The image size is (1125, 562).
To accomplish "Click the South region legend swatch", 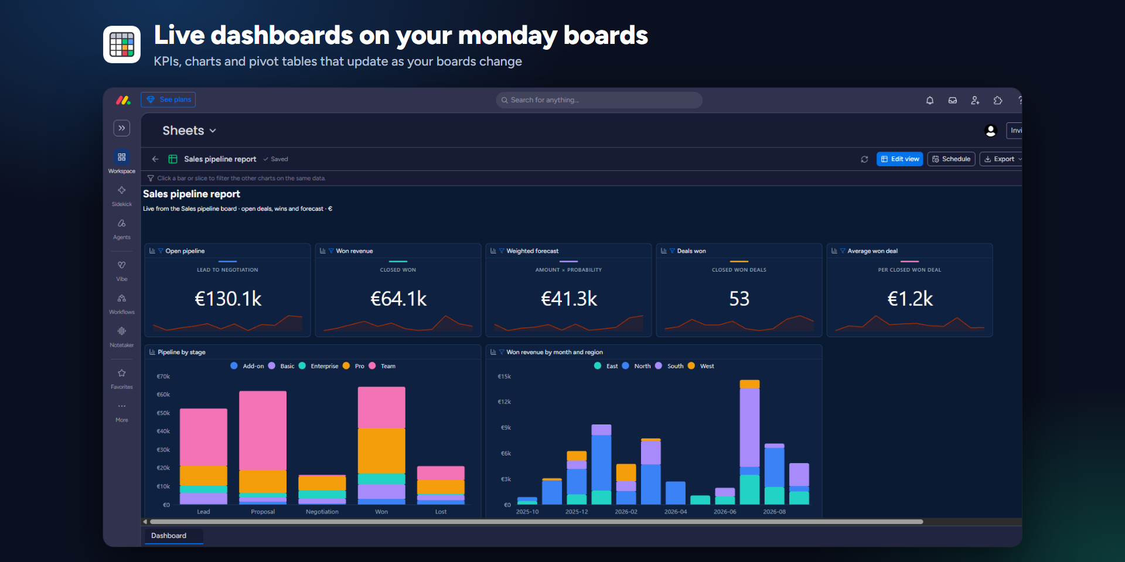I will pyautogui.click(x=659, y=366).
